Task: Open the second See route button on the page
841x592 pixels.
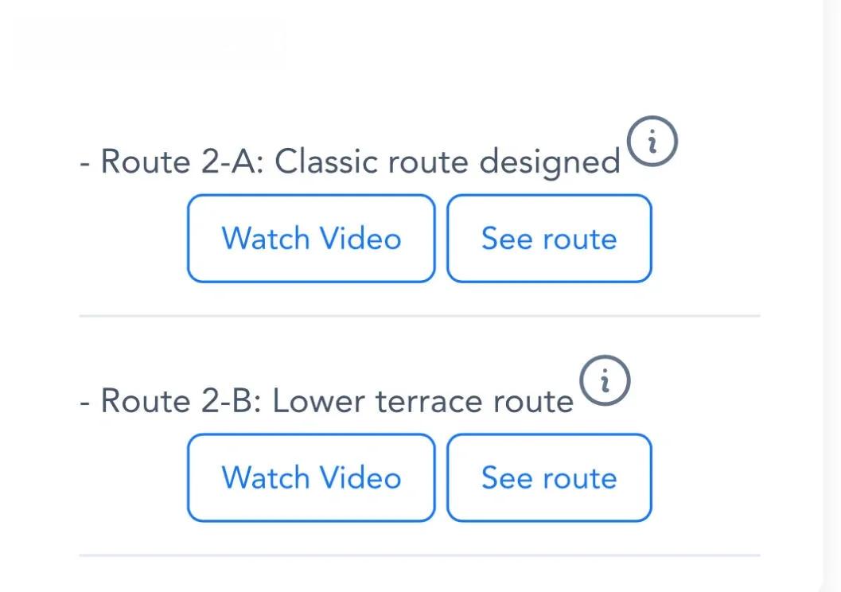Action: pyautogui.click(x=549, y=477)
